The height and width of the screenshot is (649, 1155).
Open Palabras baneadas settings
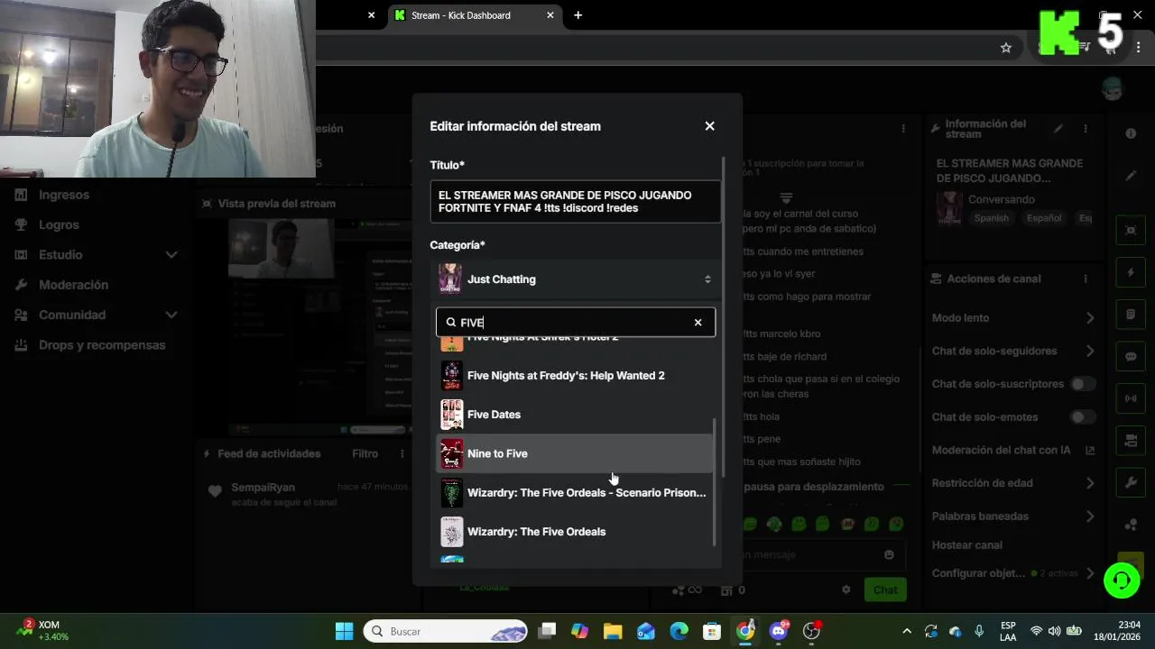click(1013, 516)
